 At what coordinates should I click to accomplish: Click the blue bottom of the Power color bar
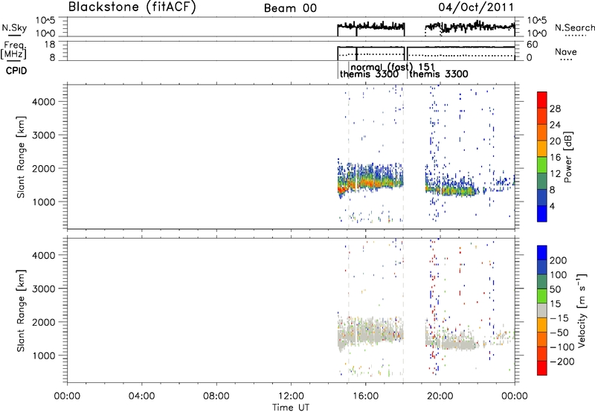(542, 214)
